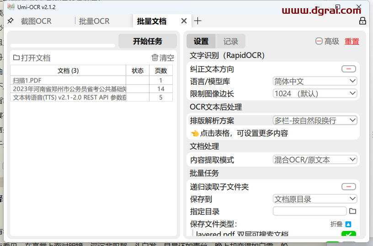Click the 文档 (3) column header
Screen dimensions: 373x246
click(68, 71)
